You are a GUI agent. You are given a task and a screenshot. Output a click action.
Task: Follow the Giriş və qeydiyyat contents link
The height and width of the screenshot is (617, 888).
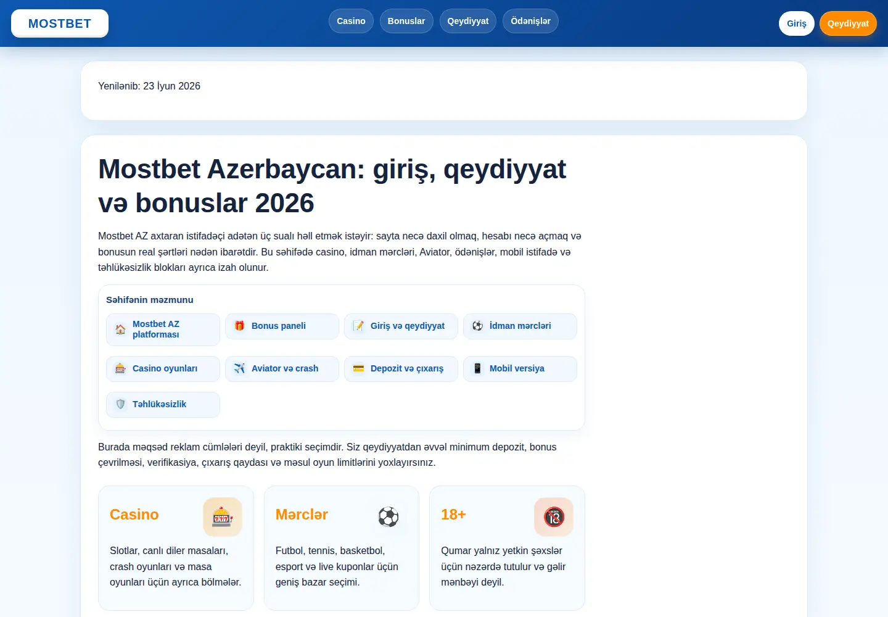pos(401,326)
